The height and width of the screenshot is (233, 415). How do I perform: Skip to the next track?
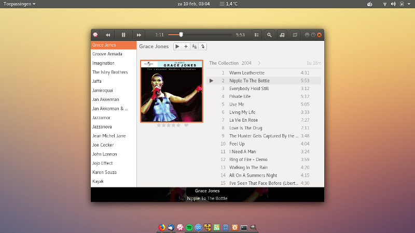(139, 35)
